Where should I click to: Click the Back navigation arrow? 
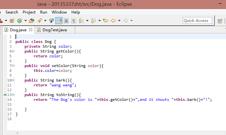(113, 21)
